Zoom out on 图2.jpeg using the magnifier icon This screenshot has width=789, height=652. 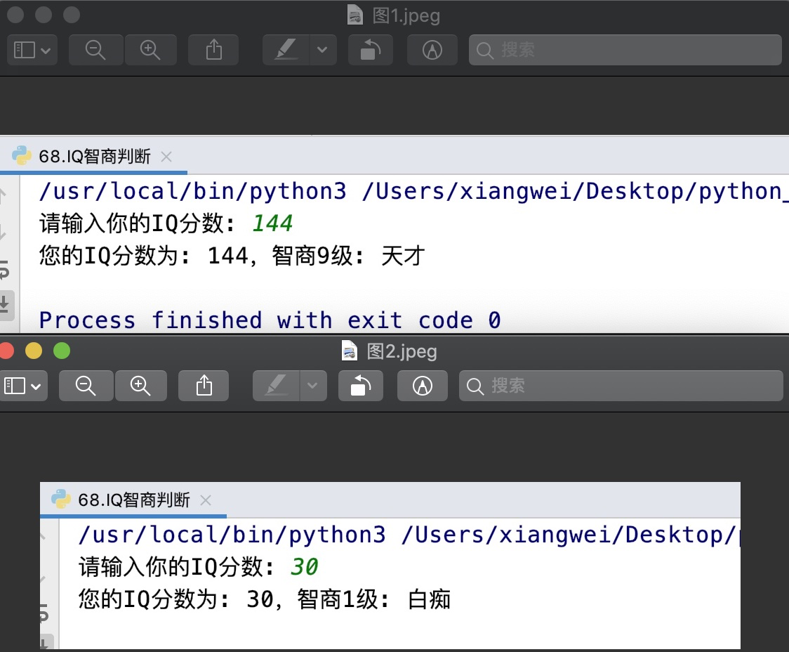tap(86, 385)
